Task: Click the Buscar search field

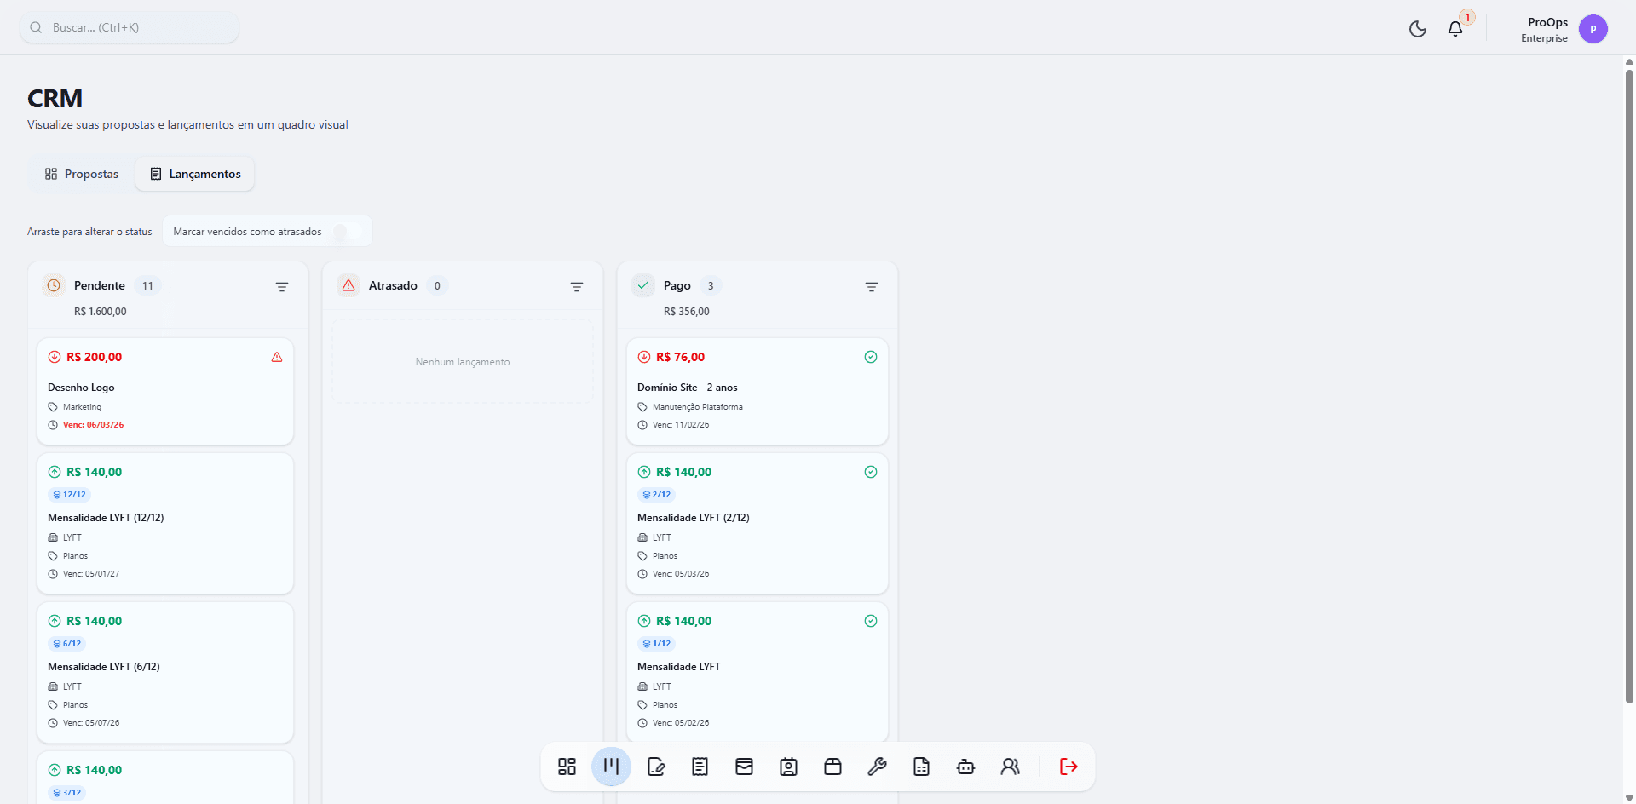Action: point(128,27)
